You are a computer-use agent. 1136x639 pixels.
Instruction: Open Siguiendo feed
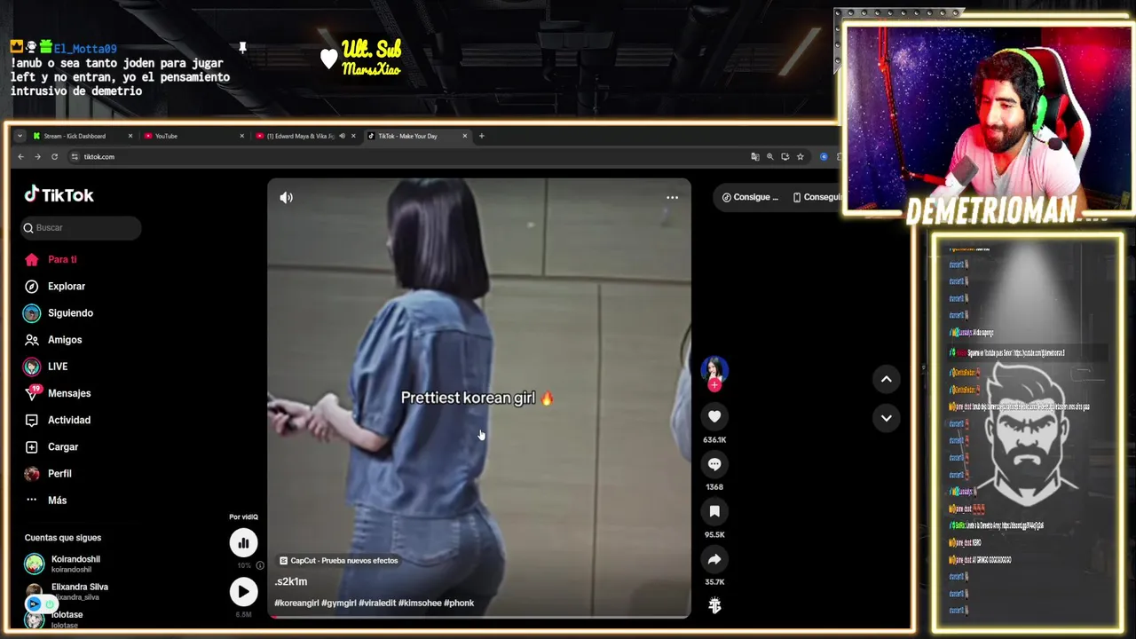pyautogui.click(x=70, y=313)
